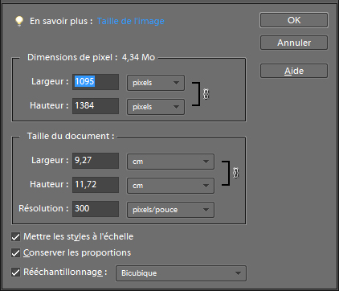Uncheck Conserver les proportions
Screen dimensions: 339x291
(15, 252)
